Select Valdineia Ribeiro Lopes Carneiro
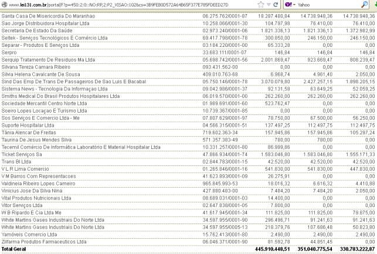 tap(38, 184)
